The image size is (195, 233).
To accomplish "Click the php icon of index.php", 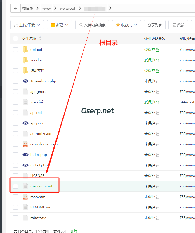I will point(26,155).
